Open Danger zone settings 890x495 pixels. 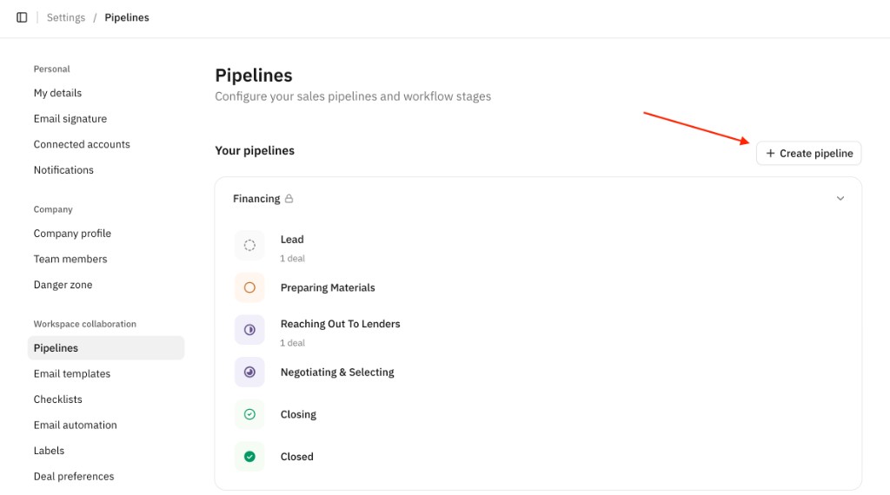click(63, 285)
